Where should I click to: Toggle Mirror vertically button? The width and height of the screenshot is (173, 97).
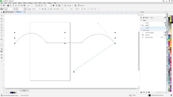point(45,9)
